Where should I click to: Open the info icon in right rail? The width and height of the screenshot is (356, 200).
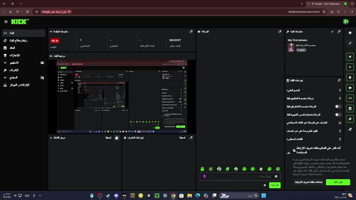350,33
